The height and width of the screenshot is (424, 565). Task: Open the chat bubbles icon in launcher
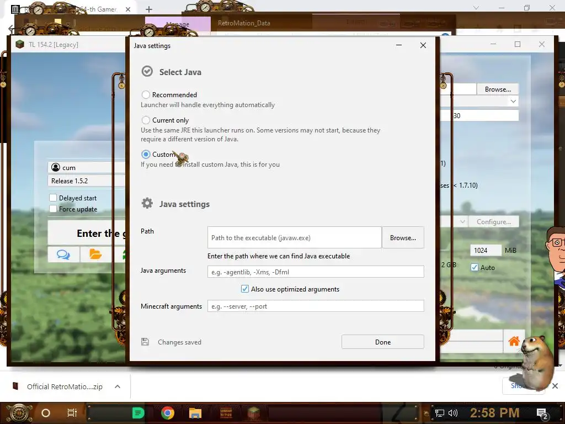63,255
